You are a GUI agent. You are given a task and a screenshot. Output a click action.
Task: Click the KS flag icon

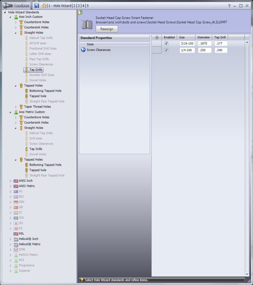tap(16, 229)
